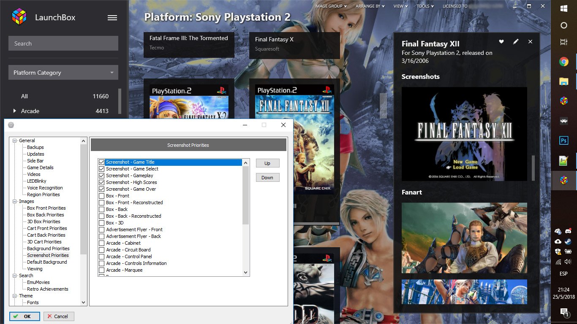Click Cancel in the options dialog
This screenshot has width=577, height=324.
[59, 316]
